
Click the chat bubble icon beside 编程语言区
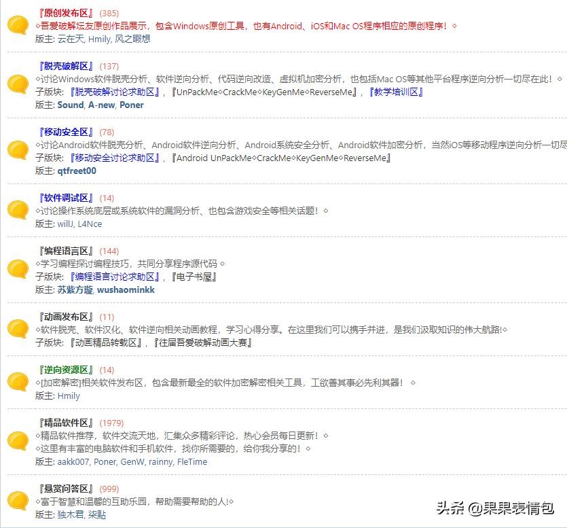tap(17, 270)
